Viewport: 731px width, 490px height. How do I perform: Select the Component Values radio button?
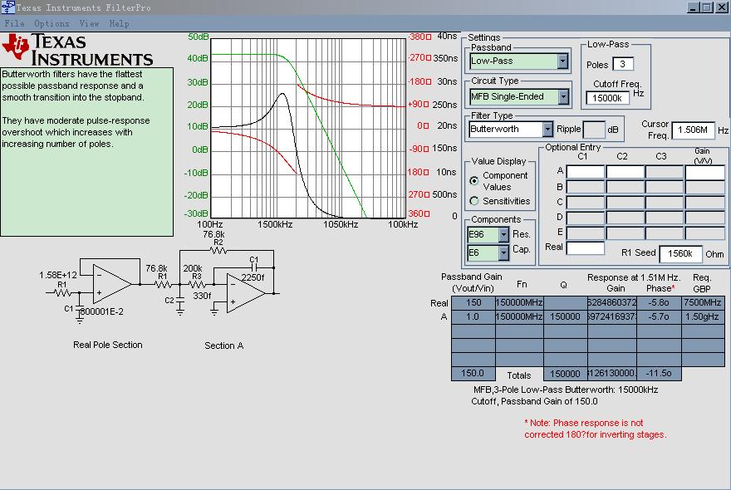(x=474, y=180)
